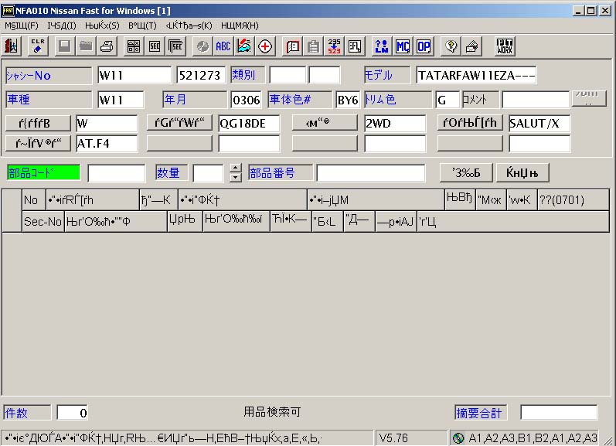Click the single SEC section icon
Image resolution: width=616 pixels, height=446 pixels.
[155, 46]
